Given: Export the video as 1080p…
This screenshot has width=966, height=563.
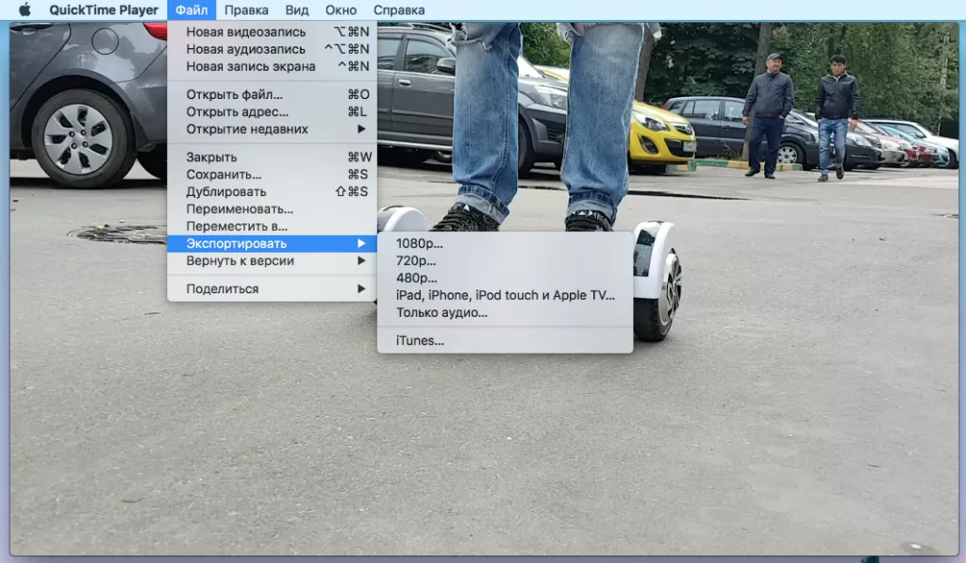Looking at the screenshot, I should (x=419, y=243).
